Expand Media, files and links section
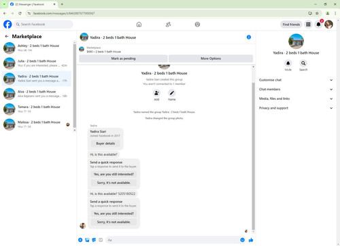Screen dimensions: 340x246 coord(296,99)
